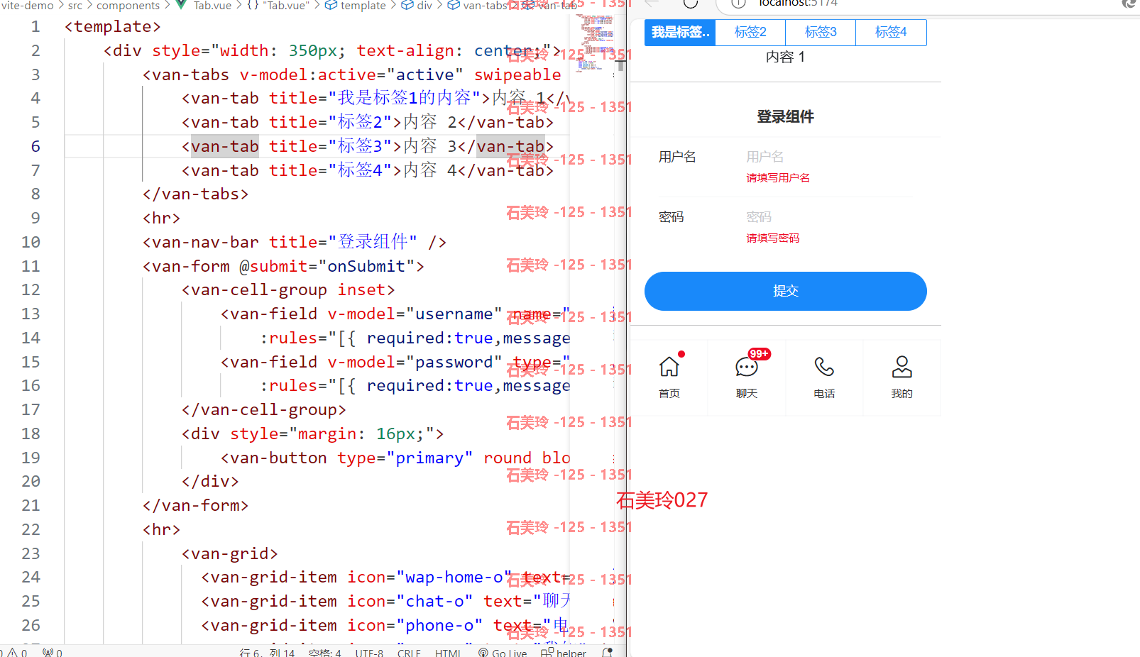Select the src breadcrumb folder

click(75, 5)
